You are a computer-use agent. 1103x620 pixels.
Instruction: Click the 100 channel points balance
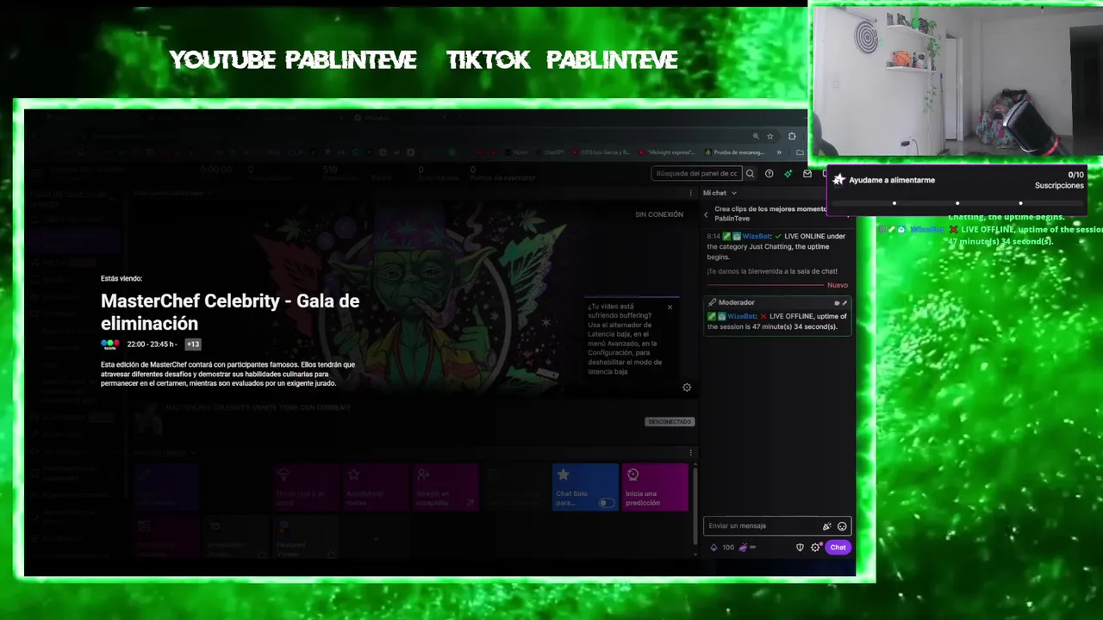click(728, 548)
